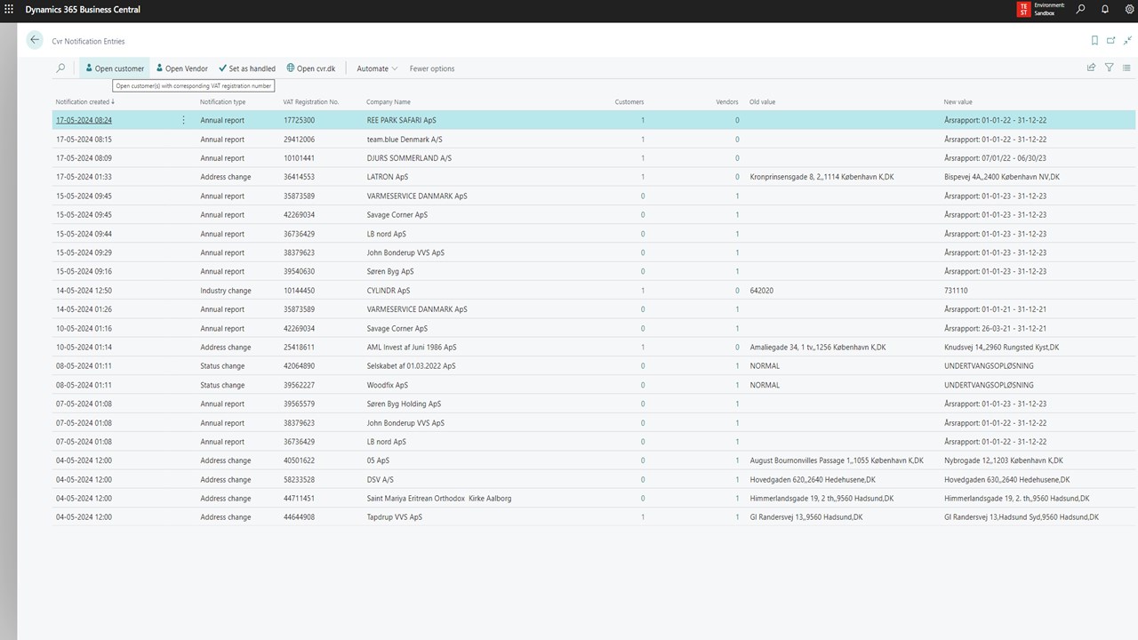Viewport: 1138px width, 640px height.
Task: Select the Selskabet af 01.03.2022 ApS cell
Action: tap(411, 366)
